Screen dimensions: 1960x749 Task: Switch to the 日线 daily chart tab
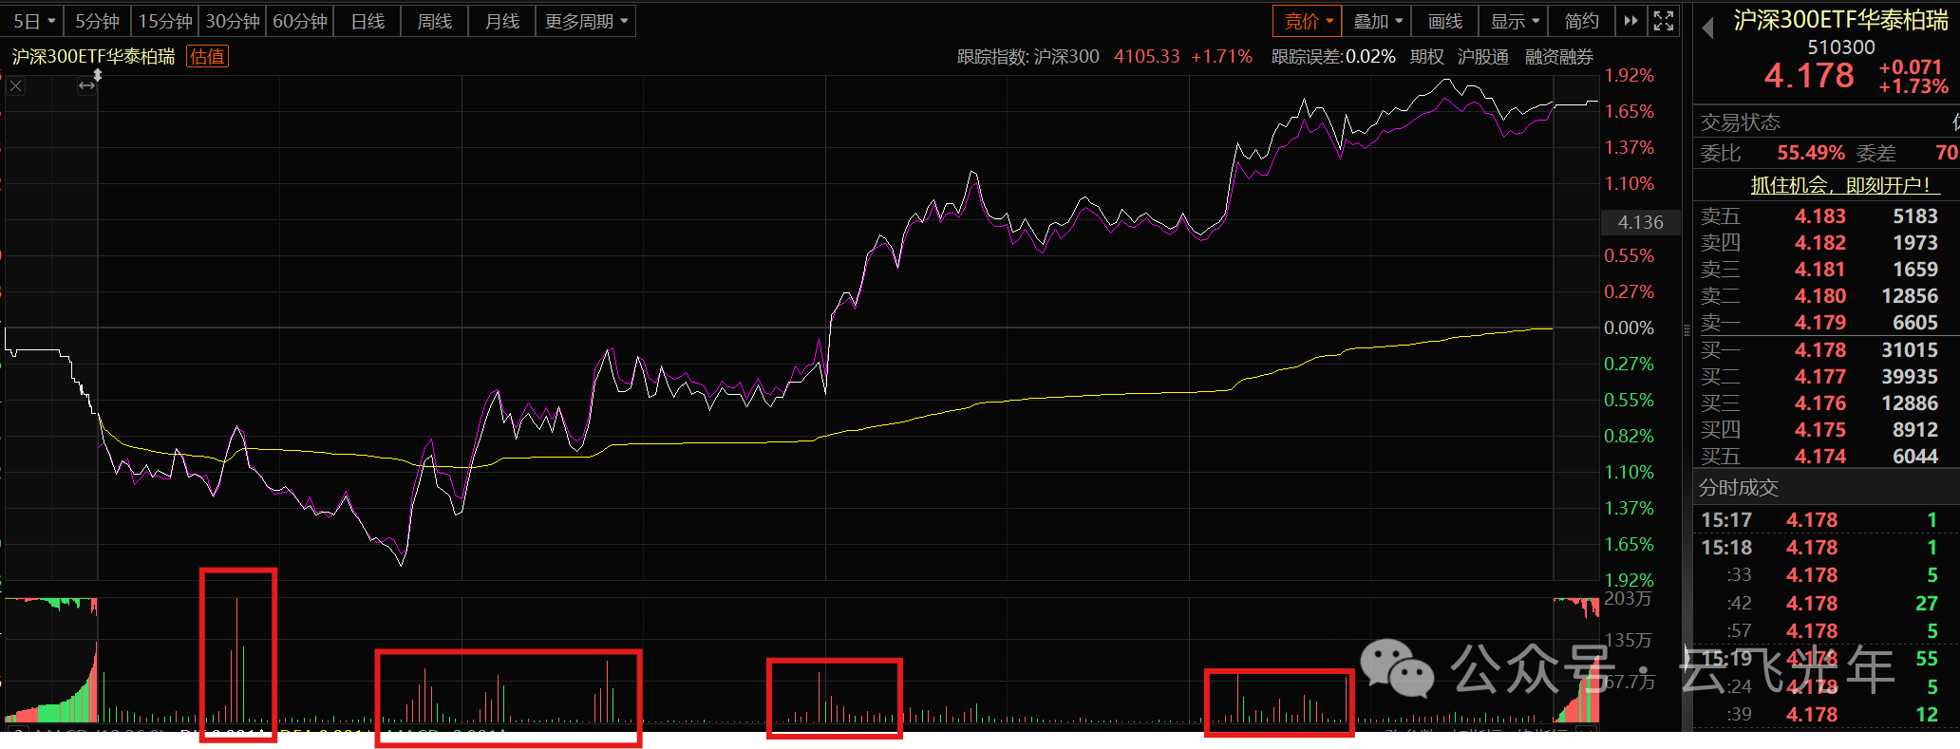pos(367,21)
